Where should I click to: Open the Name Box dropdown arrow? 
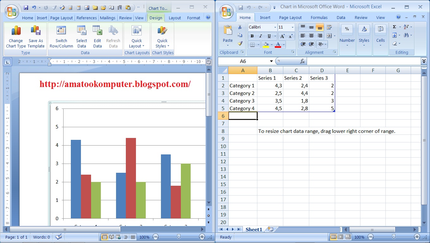click(271, 61)
